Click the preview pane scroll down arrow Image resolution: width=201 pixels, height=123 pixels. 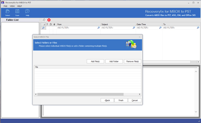pos(196,112)
